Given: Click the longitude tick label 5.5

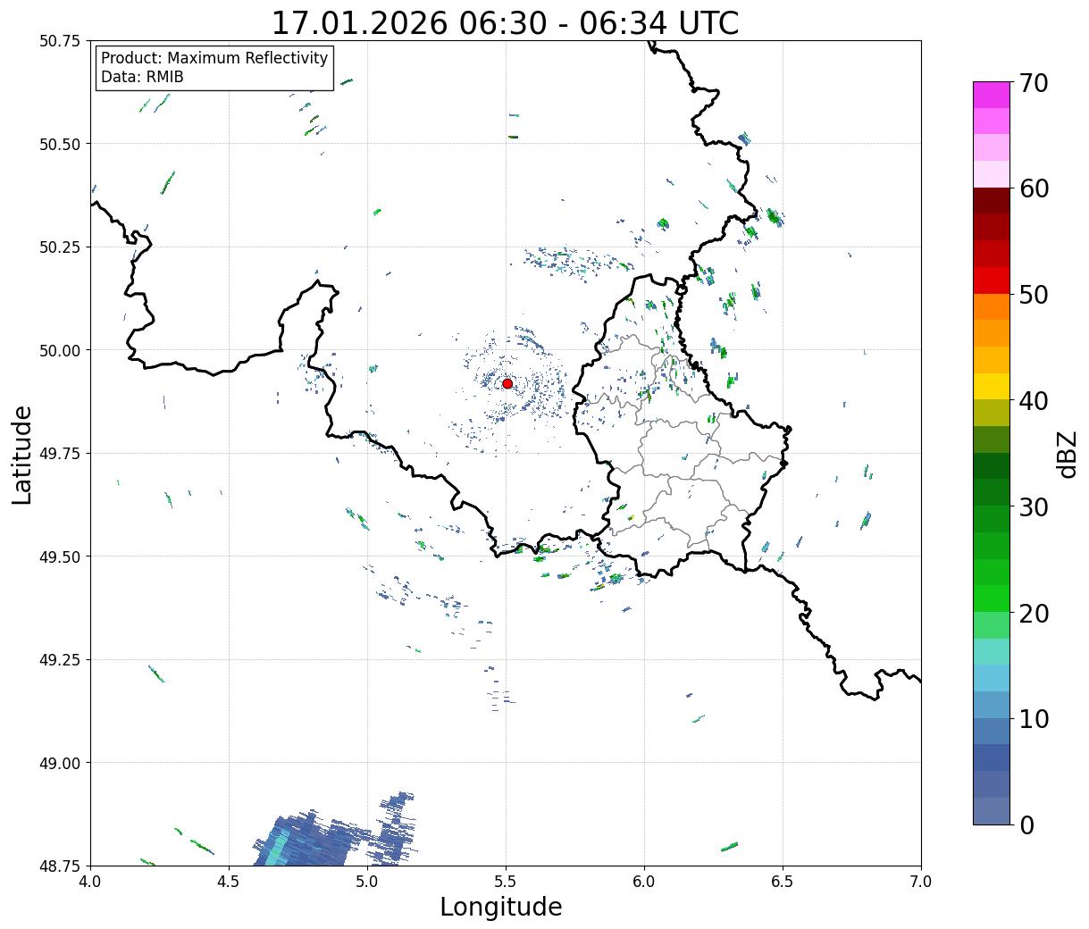Looking at the screenshot, I should point(506,882).
